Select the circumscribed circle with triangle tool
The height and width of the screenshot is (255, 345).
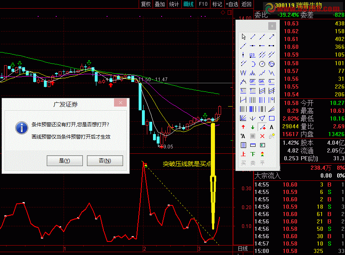coord(272,64)
